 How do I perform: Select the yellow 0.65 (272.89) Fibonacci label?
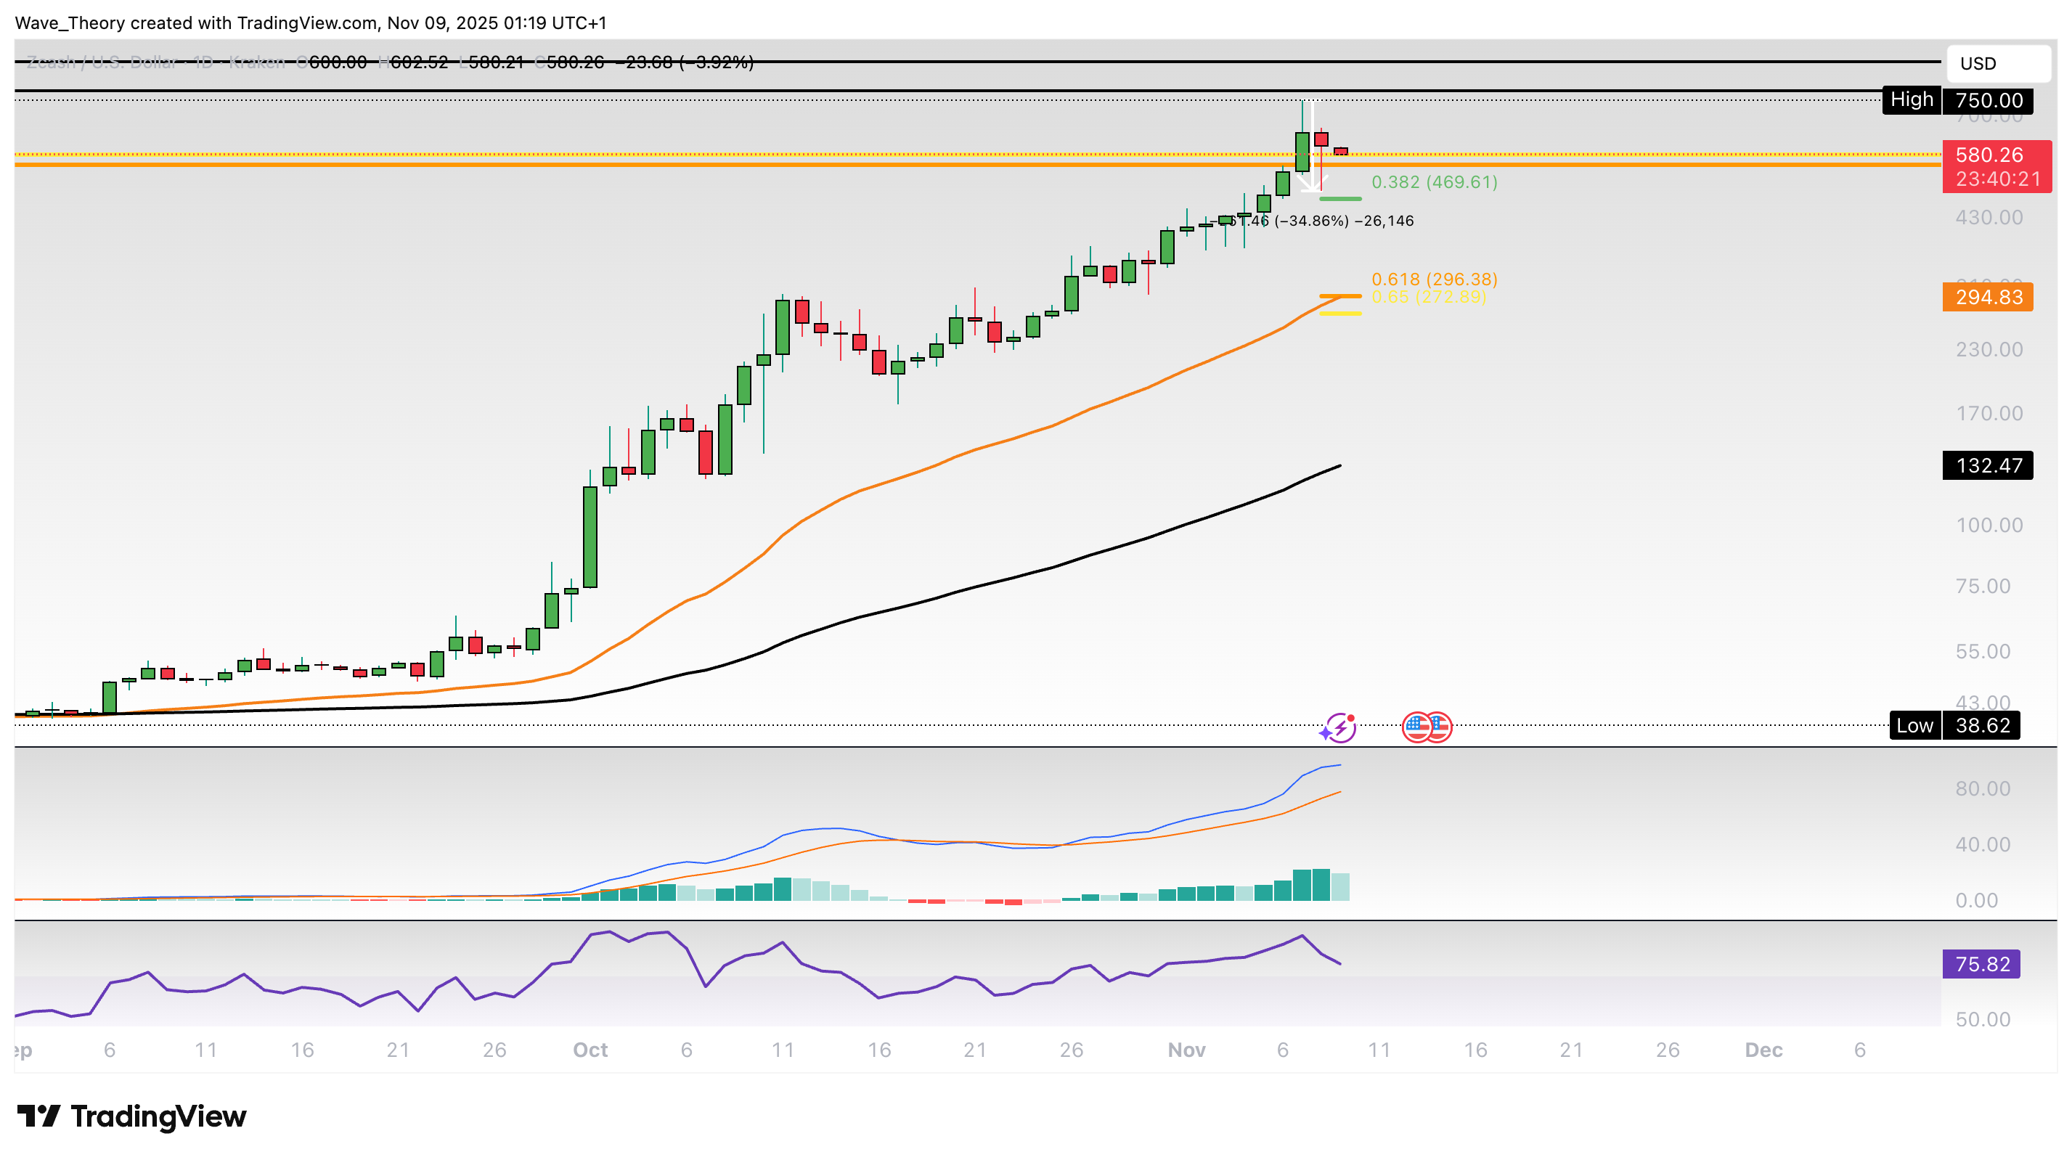click(x=1429, y=298)
